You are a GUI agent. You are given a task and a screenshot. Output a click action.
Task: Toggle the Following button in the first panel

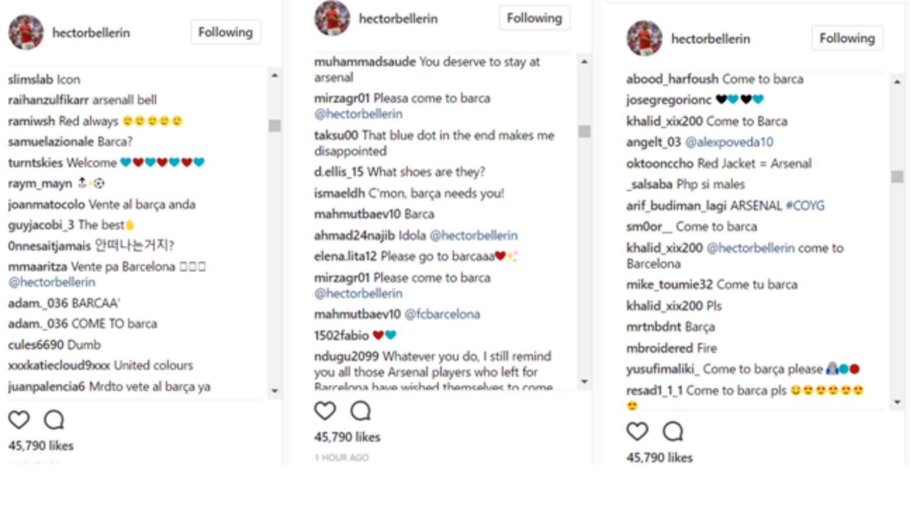tap(225, 32)
